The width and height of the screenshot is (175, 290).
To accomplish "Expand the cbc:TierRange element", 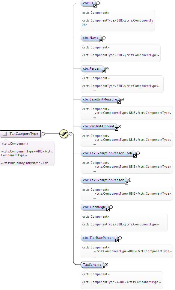I will [x=111, y=207].
